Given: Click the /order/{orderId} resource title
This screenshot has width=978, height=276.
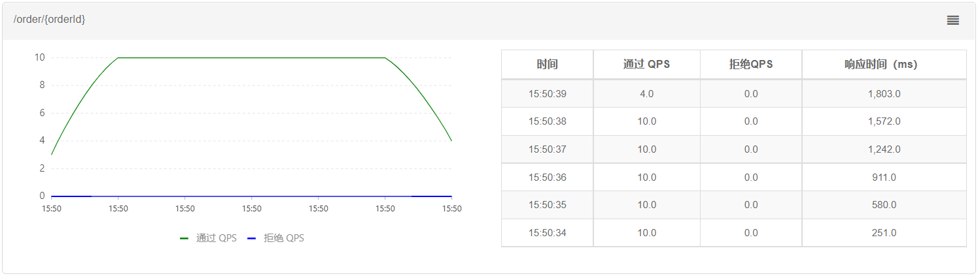Looking at the screenshot, I should click(50, 20).
